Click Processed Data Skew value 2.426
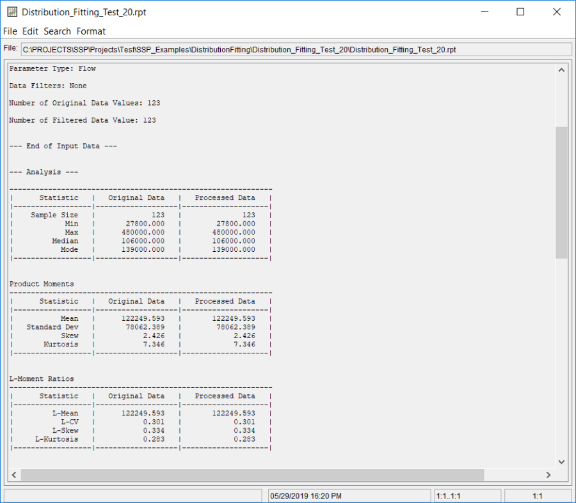576x503 pixels. (x=244, y=336)
